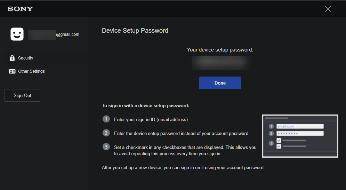
Task: Click the Sony logo
Action: 20,9
